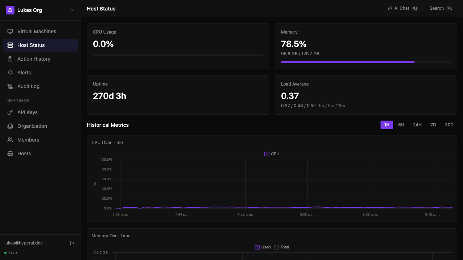
Task: Click the logout icon next to lukas@hyperai.dev
Action: [72, 243]
